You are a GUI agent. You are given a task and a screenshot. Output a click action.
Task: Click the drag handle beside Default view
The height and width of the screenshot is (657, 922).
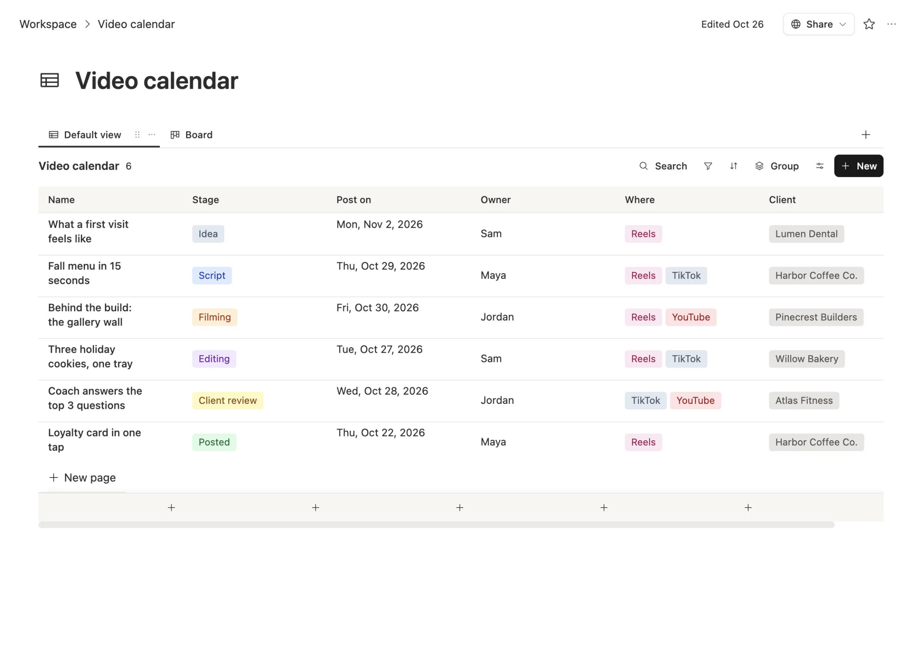(137, 135)
